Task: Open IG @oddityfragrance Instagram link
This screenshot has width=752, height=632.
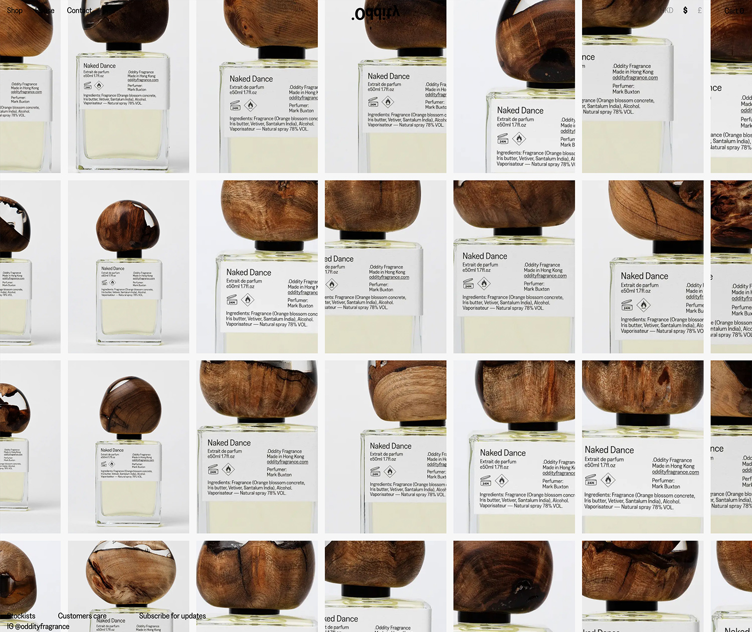Action: (38, 626)
